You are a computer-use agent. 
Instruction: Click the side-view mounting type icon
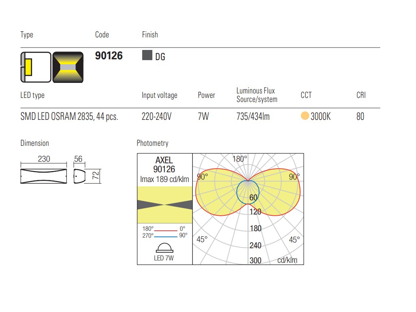point(36,67)
